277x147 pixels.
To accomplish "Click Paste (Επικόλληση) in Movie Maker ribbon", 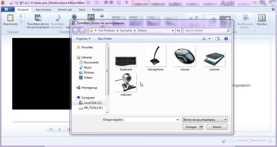I will click(10, 20).
